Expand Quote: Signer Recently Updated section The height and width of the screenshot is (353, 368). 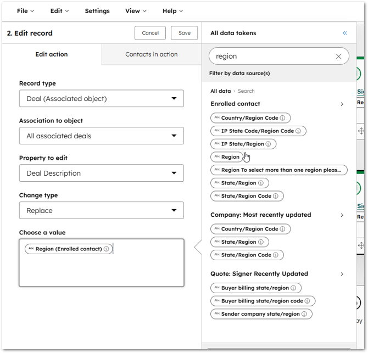pos(342,274)
